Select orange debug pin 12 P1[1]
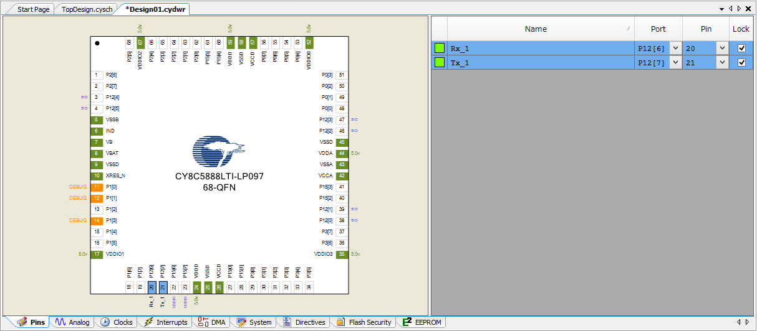 tap(97, 198)
